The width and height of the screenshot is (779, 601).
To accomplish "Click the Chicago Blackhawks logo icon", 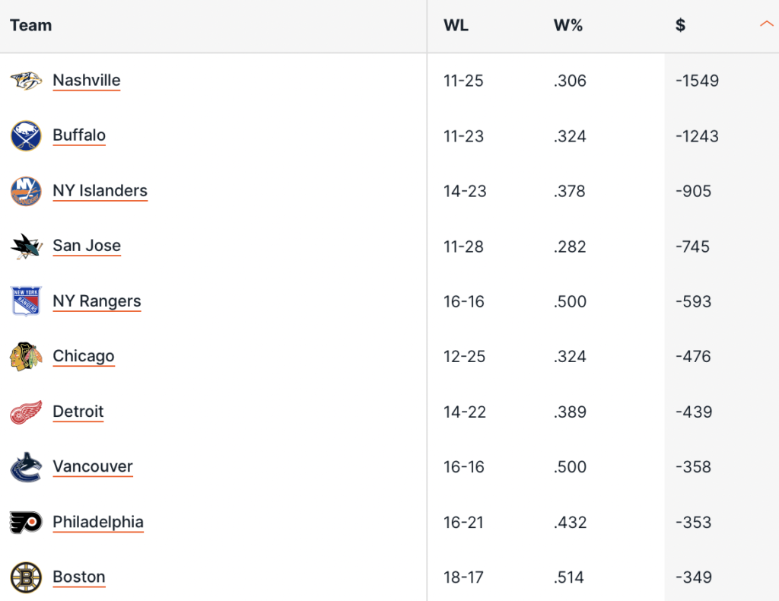I will pos(26,357).
